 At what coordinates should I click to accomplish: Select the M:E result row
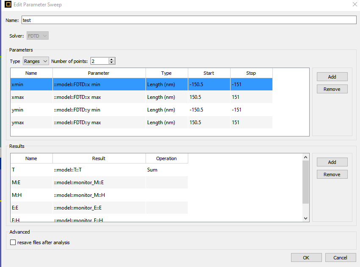pyautogui.click(x=31, y=183)
